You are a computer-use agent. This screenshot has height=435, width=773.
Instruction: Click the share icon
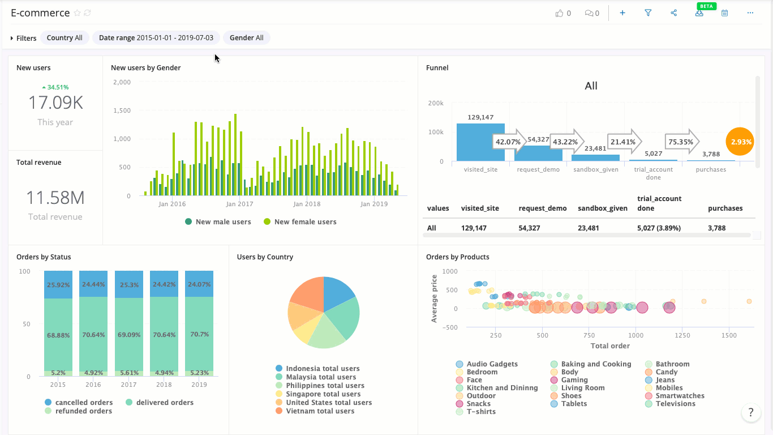(673, 13)
